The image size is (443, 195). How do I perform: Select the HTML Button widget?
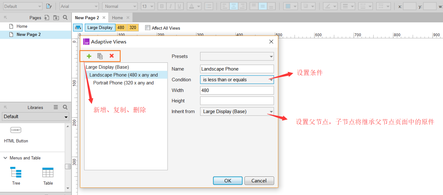(16, 135)
